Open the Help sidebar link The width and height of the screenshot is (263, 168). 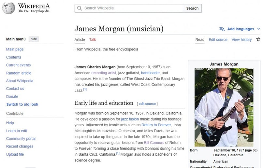click(x=10, y=123)
